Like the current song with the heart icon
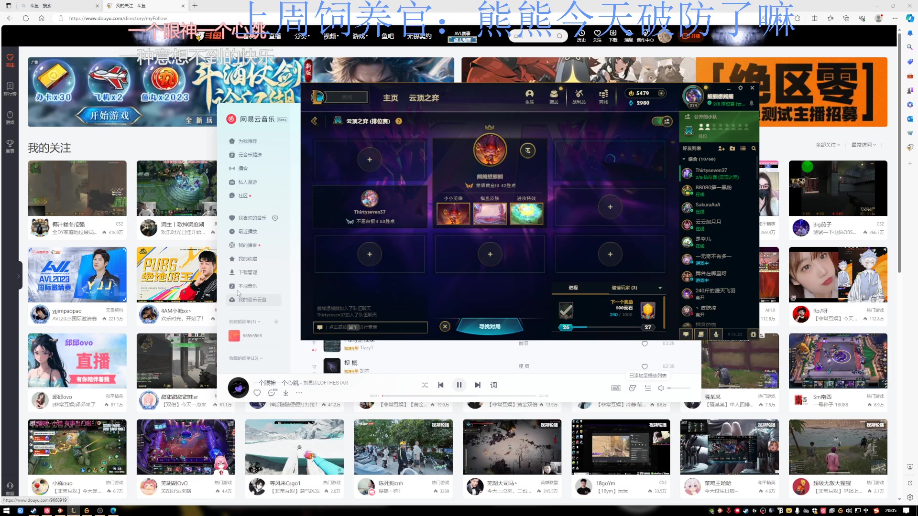Image resolution: width=918 pixels, height=516 pixels. [x=257, y=393]
